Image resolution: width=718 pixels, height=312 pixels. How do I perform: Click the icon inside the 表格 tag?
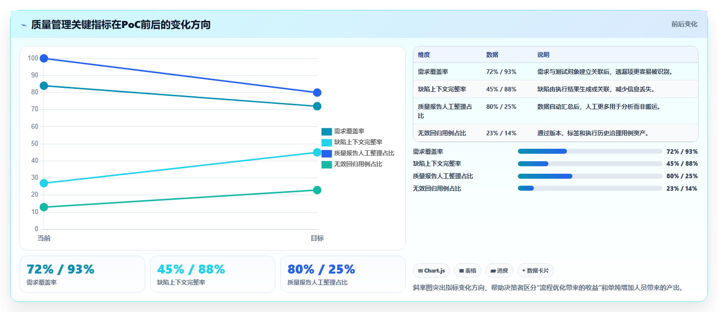pyautogui.click(x=461, y=271)
